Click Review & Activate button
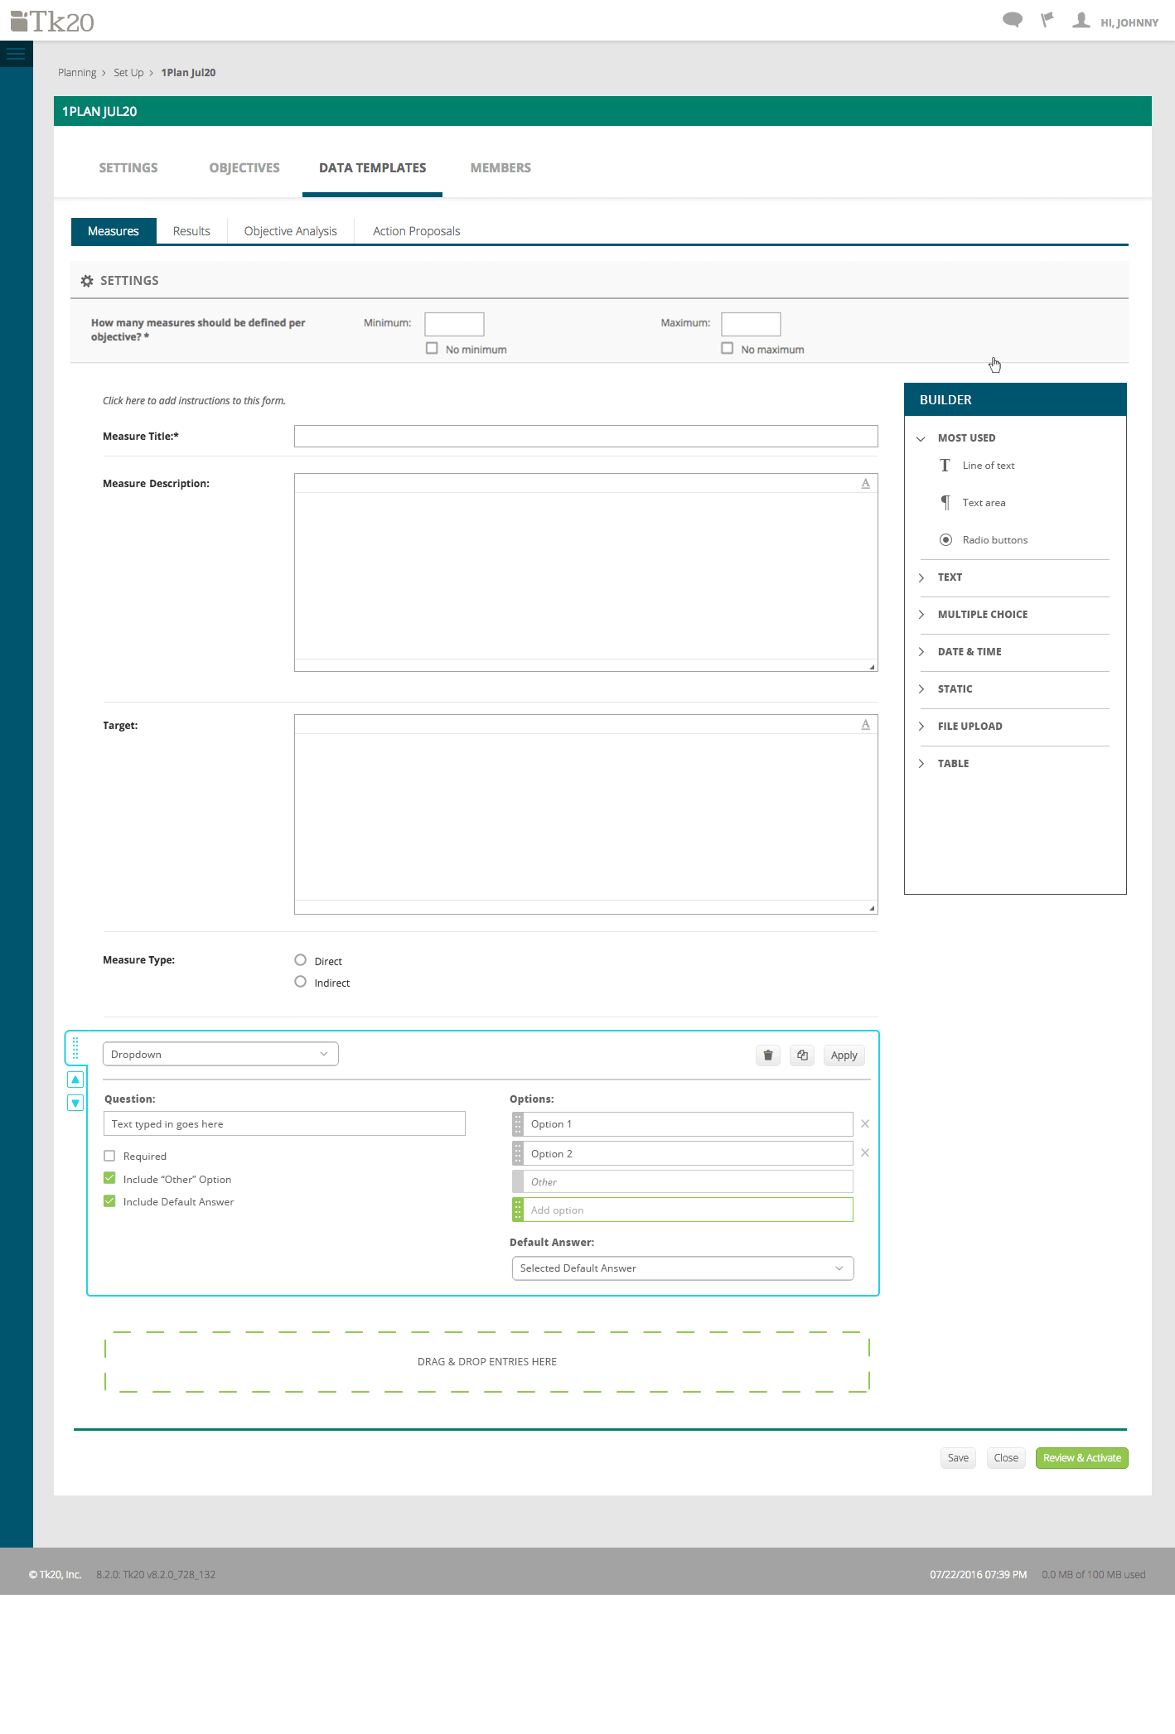1175x1734 pixels. pyautogui.click(x=1081, y=1458)
